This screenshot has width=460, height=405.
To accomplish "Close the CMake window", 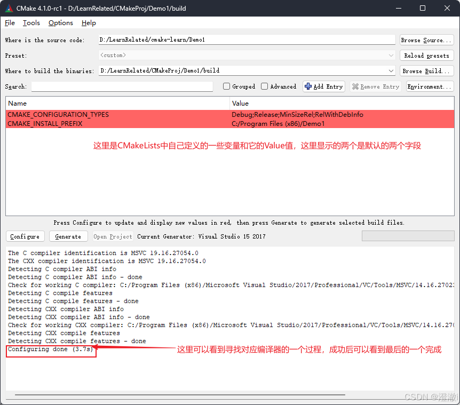I will click(x=447, y=8).
